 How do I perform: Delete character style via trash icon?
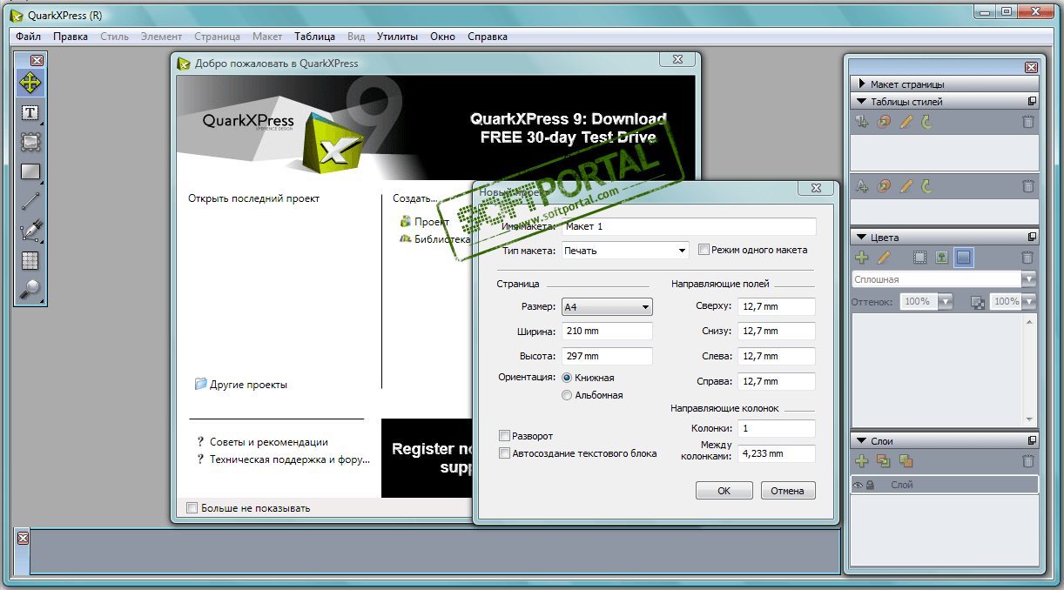[1028, 185]
